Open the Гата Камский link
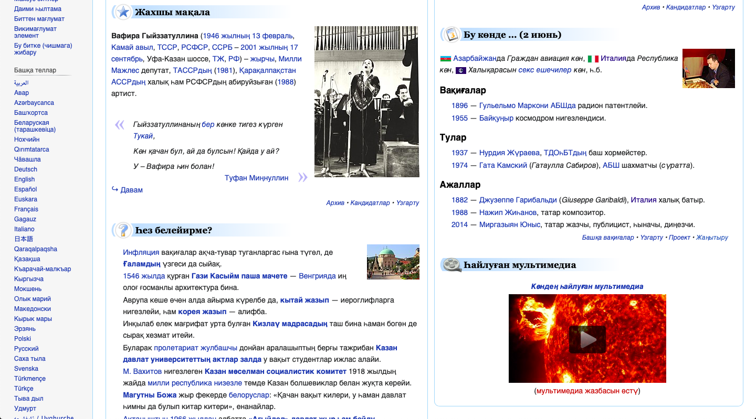 [x=503, y=165]
